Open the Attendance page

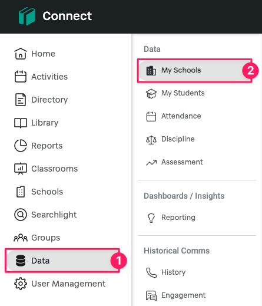pyautogui.click(x=181, y=116)
